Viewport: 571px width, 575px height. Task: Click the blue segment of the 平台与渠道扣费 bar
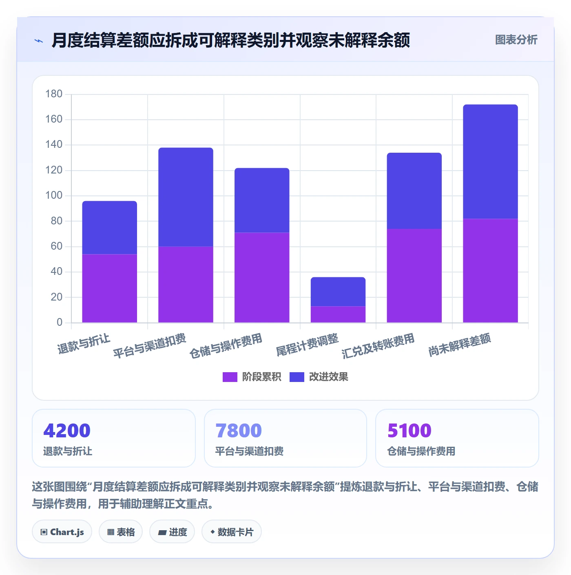186,197
